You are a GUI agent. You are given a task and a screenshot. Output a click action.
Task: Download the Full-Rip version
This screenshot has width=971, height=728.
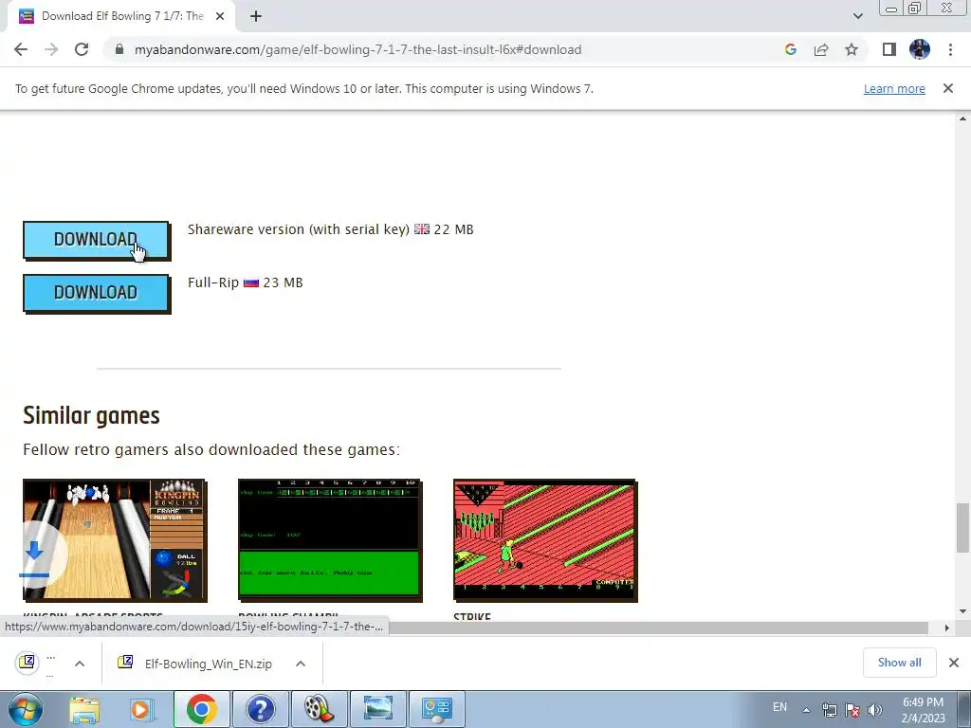click(96, 293)
